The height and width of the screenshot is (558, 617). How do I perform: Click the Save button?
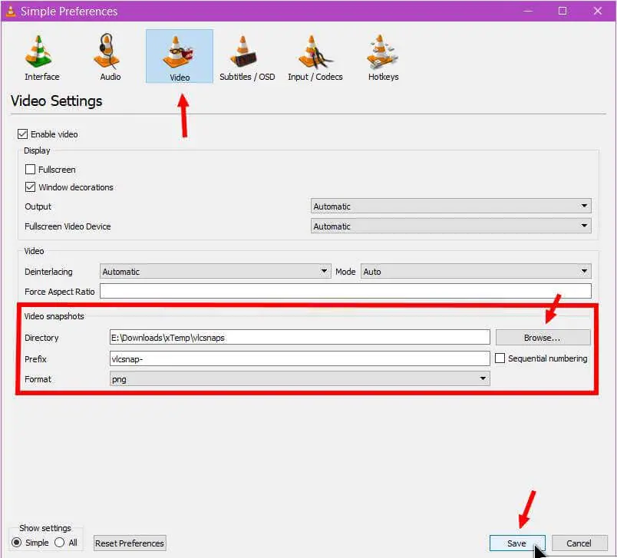pos(517,543)
